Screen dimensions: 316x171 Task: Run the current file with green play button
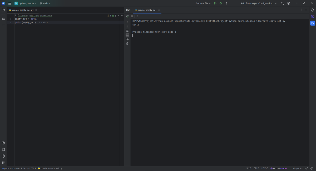tap(215, 3)
